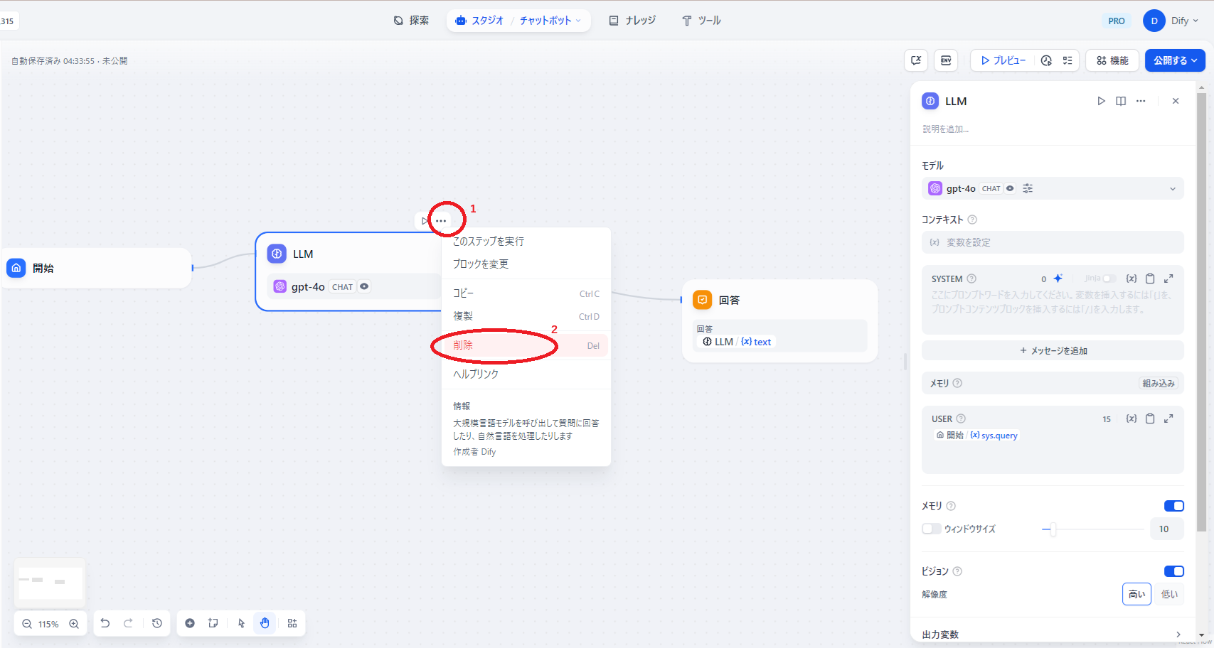Image resolution: width=1214 pixels, height=648 pixels.
Task: Click the organize blocks grid icon
Action: pos(292,623)
